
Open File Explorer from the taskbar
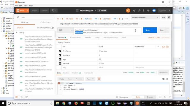point(58,103)
